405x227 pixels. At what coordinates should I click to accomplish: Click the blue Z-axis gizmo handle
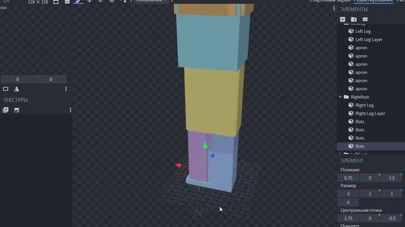pyautogui.click(x=213, y=156)
